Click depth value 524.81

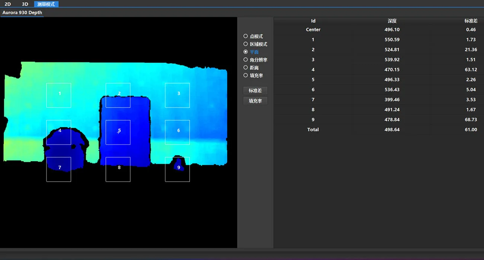(x=392, y=50)
